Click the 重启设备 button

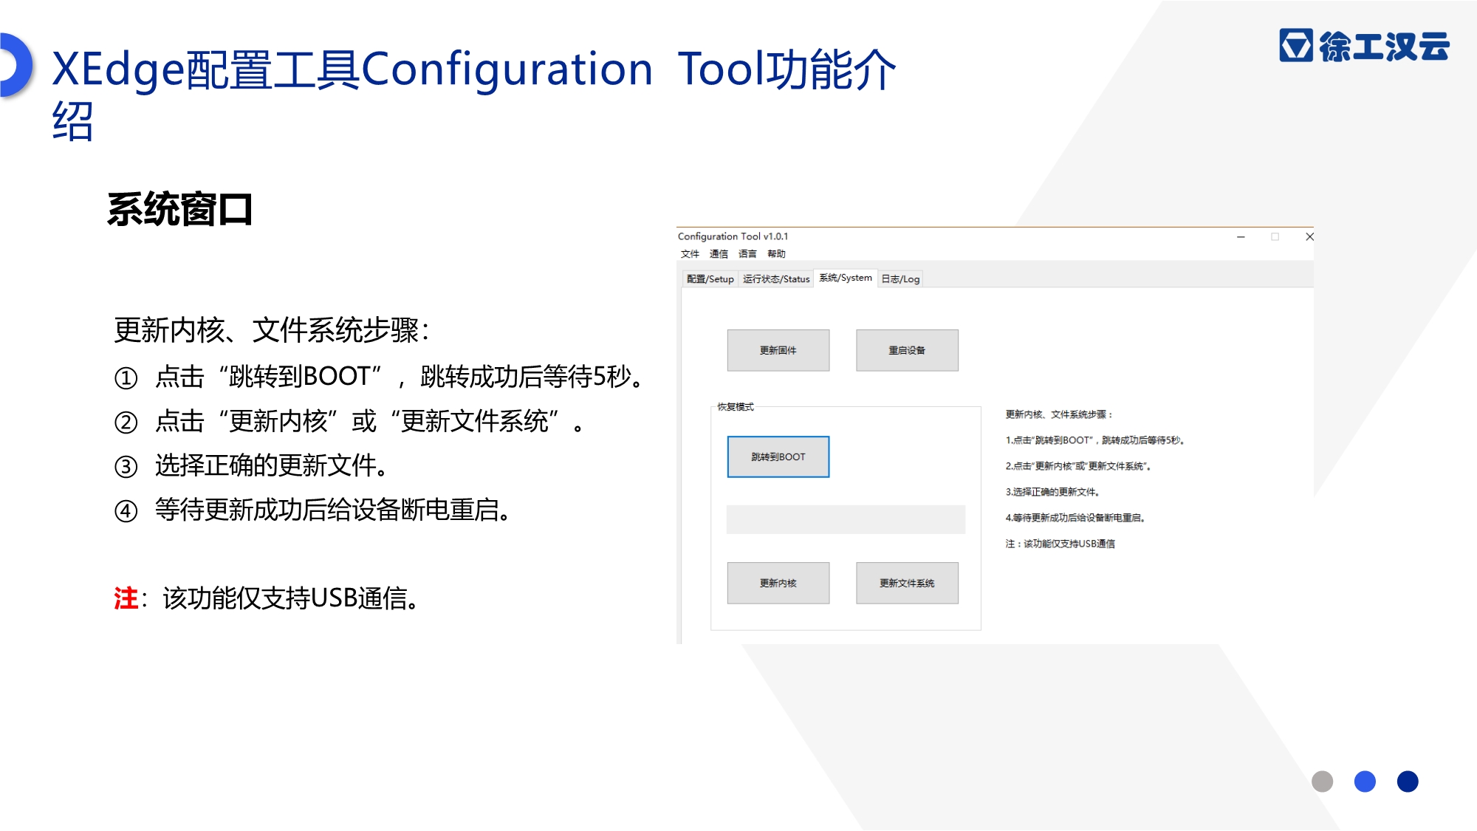(x=907, y=350)
